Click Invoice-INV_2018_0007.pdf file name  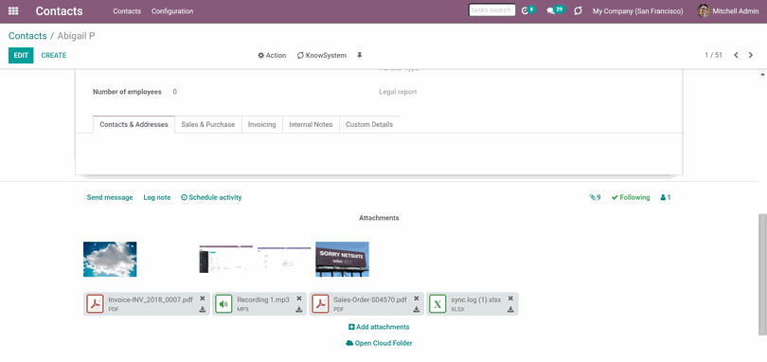pos(151,299)
